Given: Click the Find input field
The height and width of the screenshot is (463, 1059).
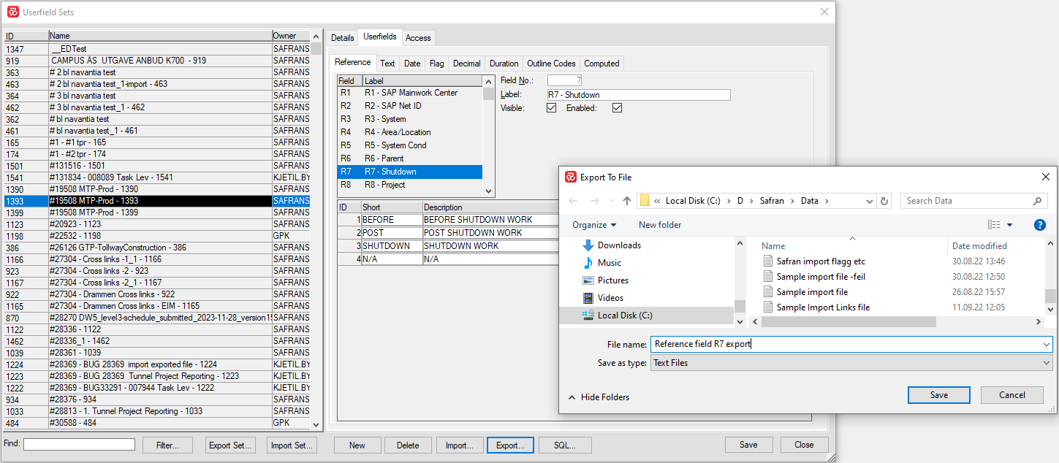Looking at the screenshot, I should click(79, 444).
